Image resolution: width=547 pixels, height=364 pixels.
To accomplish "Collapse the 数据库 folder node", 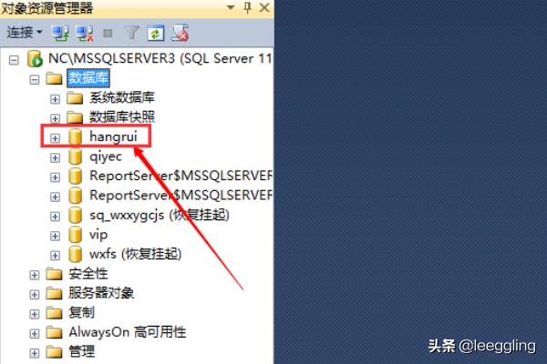I will (x=35, y=80).
